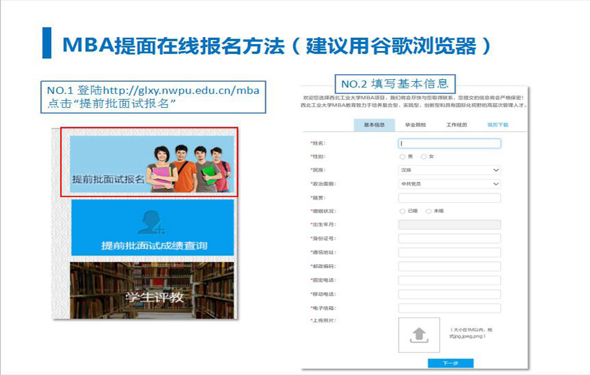This screenshot has height=375, width=590.
Task: Open the 简历下载 link
Action: pyautogui.click(x=497, y=125)
